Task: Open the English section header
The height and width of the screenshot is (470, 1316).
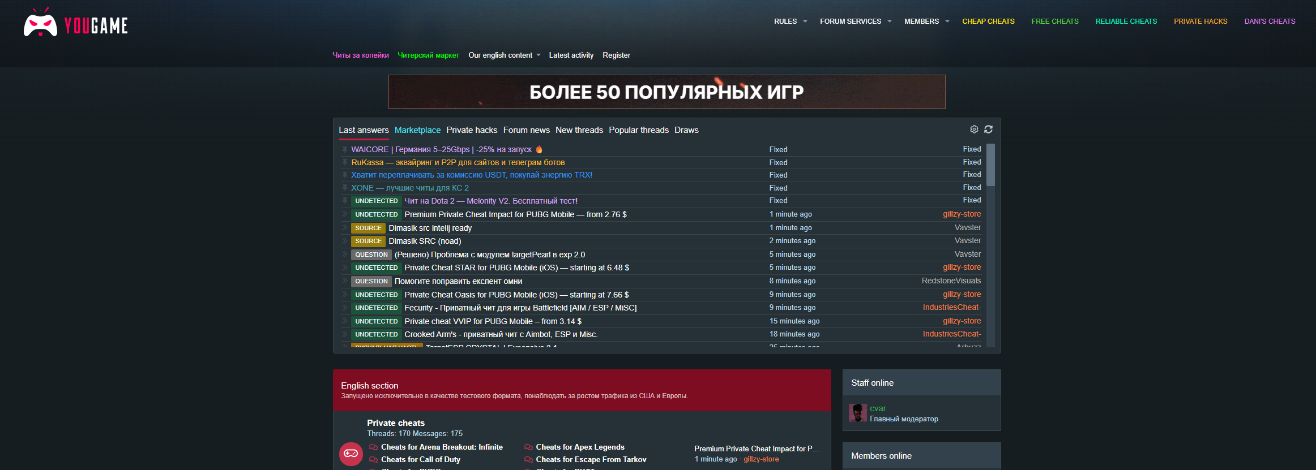Action: tap(369, 386)
